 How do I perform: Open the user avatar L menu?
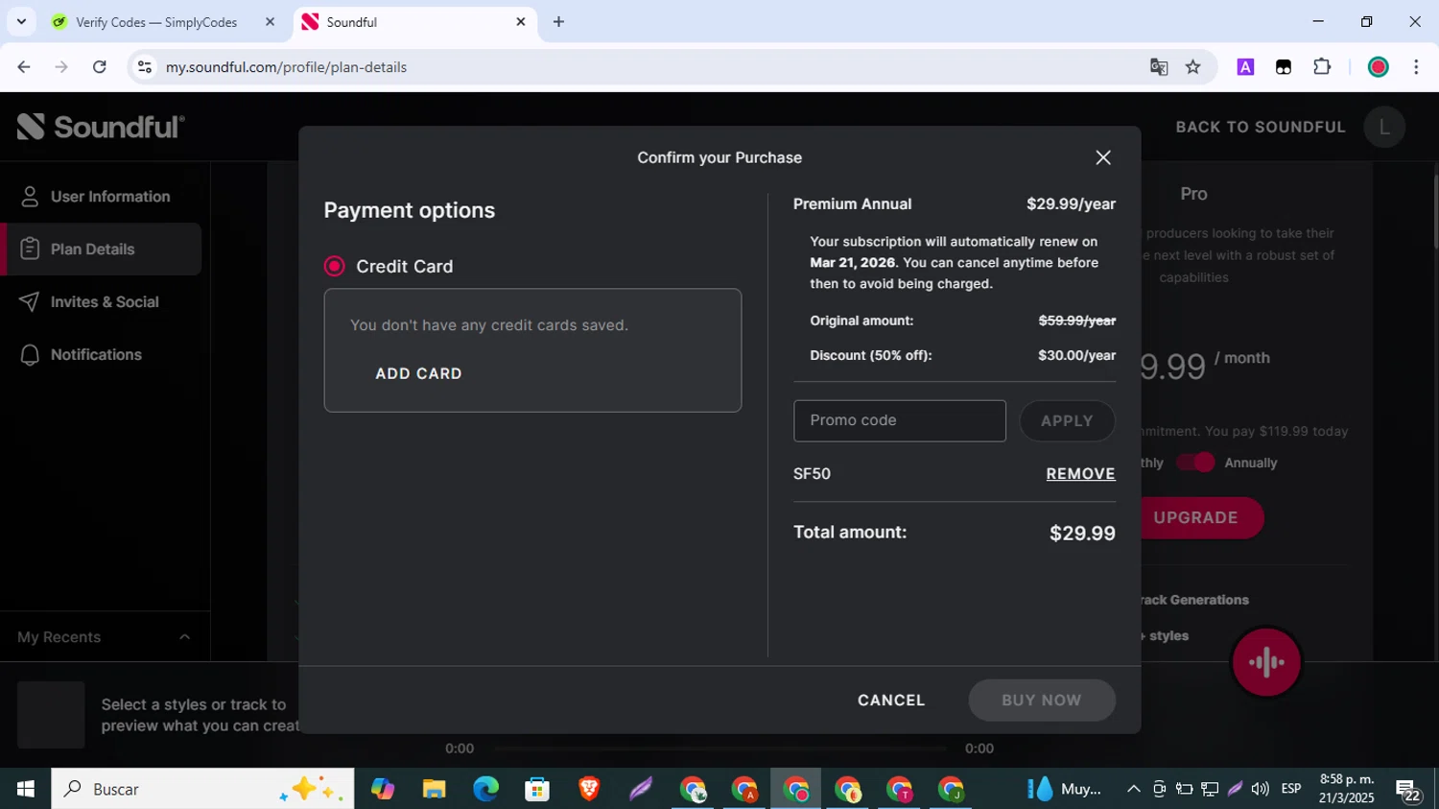point(1384,127)
